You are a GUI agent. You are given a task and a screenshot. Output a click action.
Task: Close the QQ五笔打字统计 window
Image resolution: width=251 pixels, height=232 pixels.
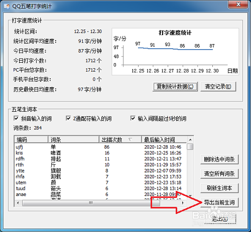[x=238, y=4]
